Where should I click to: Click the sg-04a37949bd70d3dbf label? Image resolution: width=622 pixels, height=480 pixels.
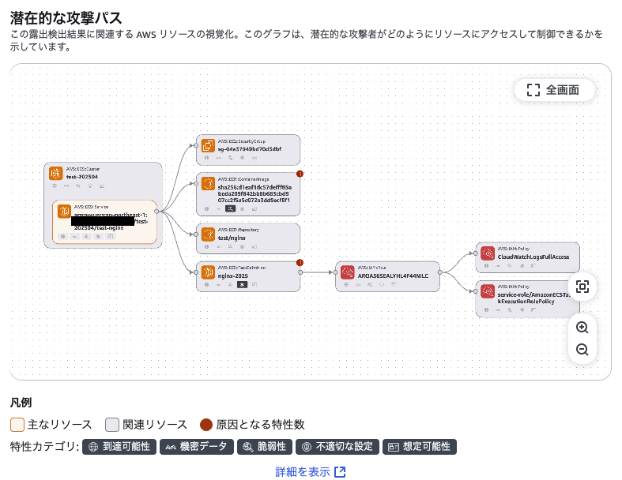tap(250, 149)
